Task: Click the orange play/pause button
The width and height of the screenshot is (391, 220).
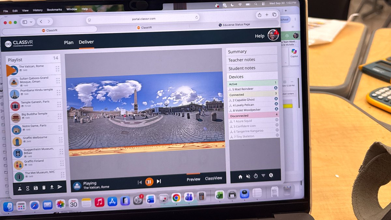Action: pyautogui.click(x=149, y=182)
